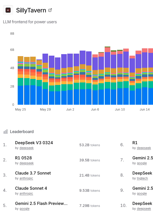Click the Leaderboard bar chart icon
153x215 pixels.
click(x=6, y=132)
